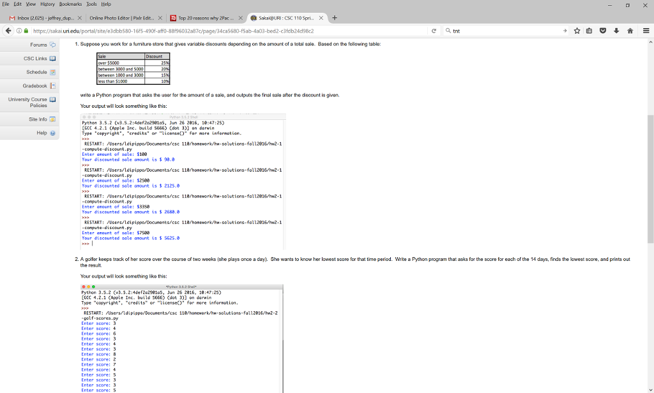Click the Schedule calendar icon
654x393 pixels.
coord(53,72)
